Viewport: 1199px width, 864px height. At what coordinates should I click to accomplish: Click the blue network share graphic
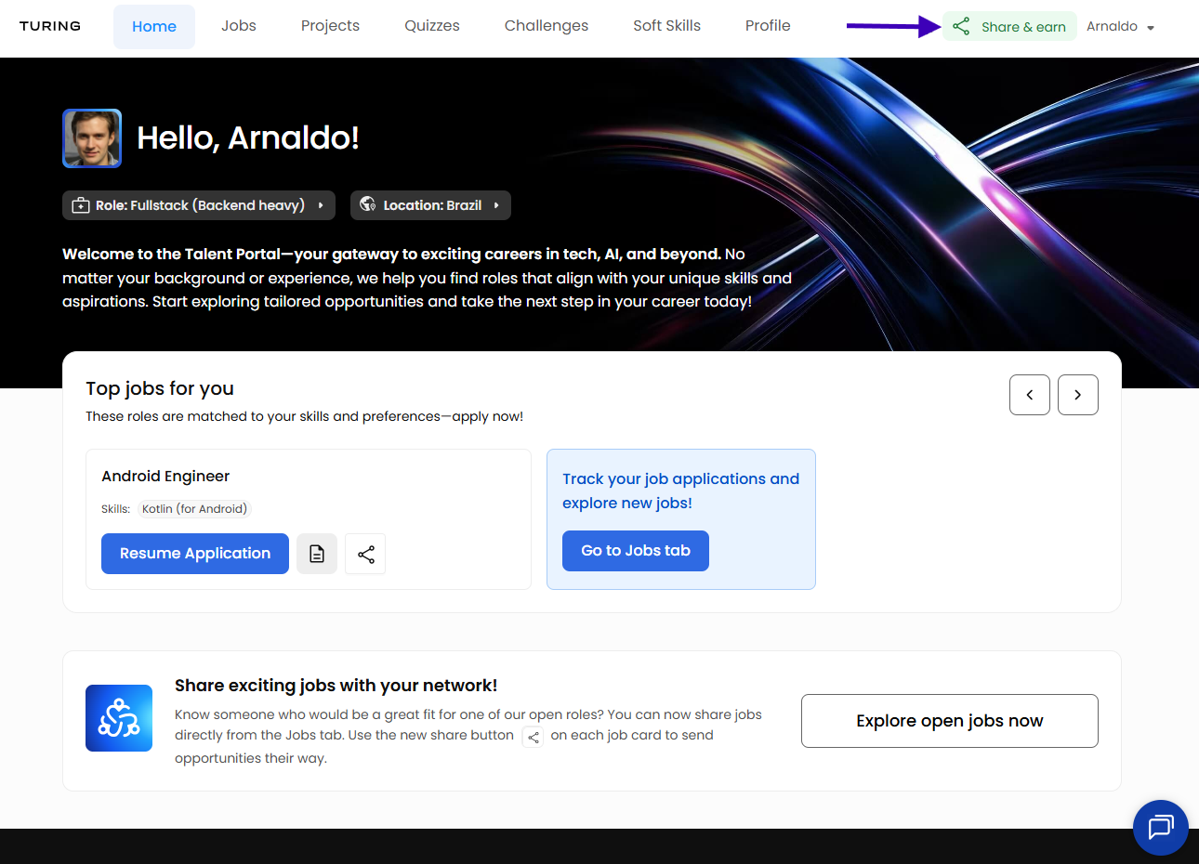click(x=118, y=717)
